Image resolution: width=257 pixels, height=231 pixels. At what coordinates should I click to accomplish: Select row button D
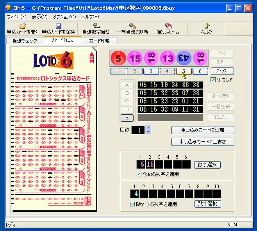pyautogui.click(x=127, y=110)
